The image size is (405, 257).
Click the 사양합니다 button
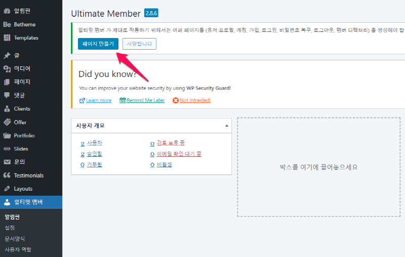coord(139,44)
